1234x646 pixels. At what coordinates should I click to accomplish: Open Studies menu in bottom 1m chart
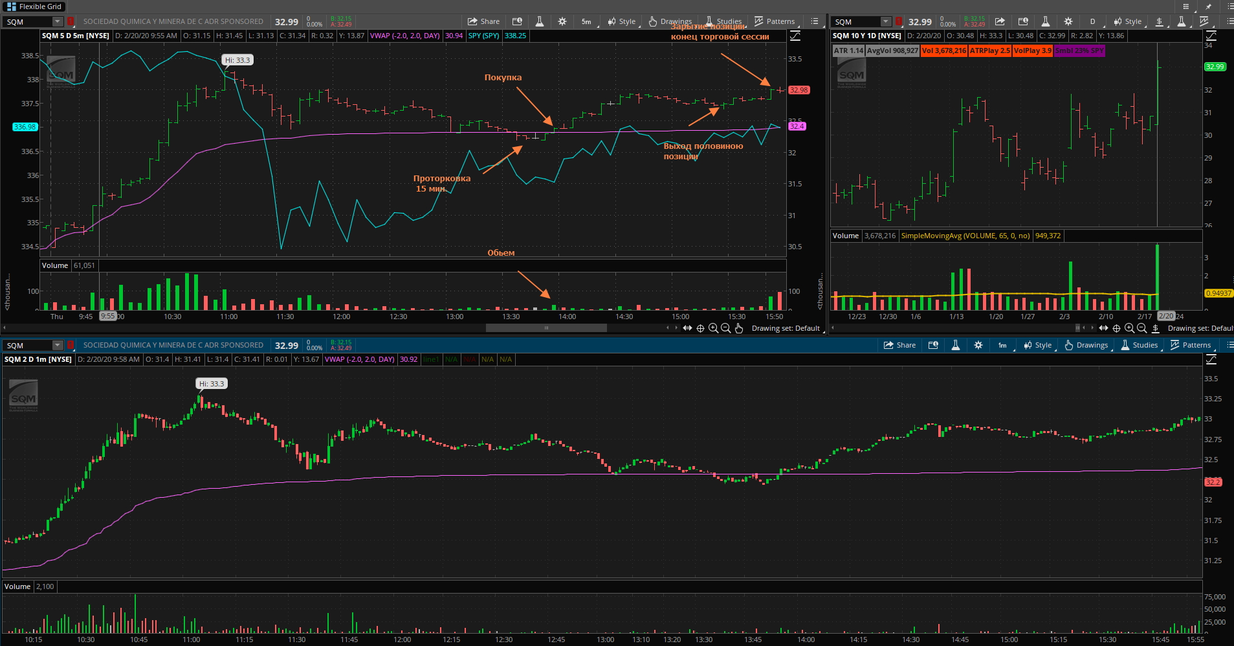[x=1140, y=345]
